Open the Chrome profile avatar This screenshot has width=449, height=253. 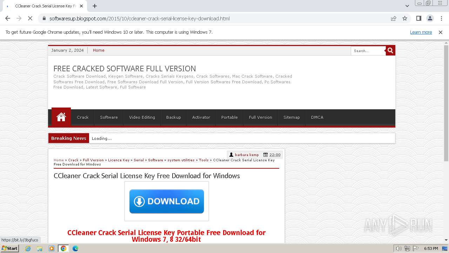point(430,18)
